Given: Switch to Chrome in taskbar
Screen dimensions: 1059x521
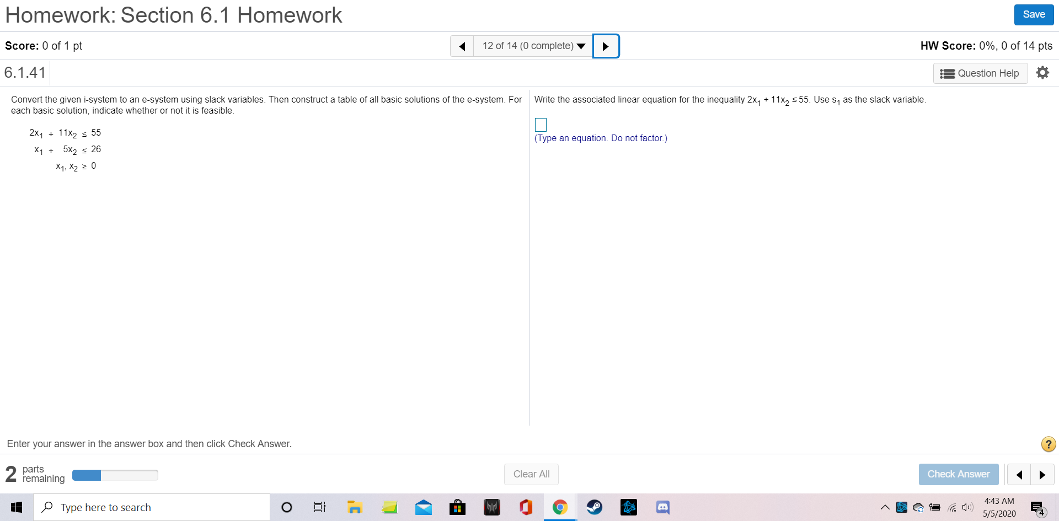Looking at the screenshot, I should pos(560,507).
